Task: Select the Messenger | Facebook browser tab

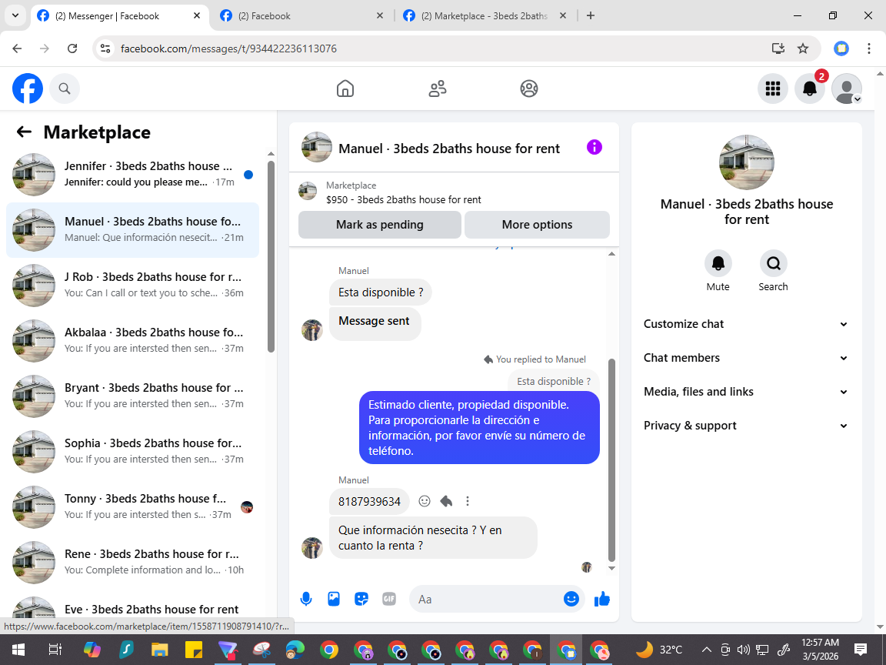Action: click(119, 16)
